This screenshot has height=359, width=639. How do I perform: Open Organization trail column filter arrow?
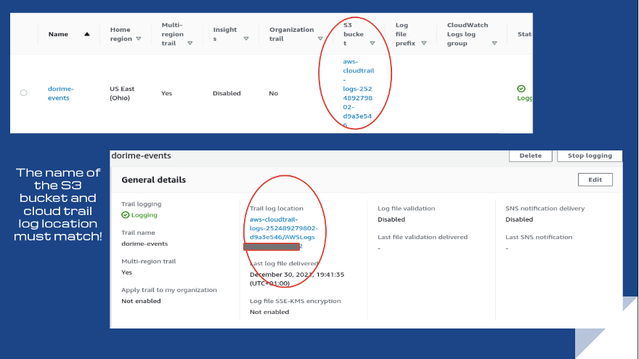click(320, 39)
